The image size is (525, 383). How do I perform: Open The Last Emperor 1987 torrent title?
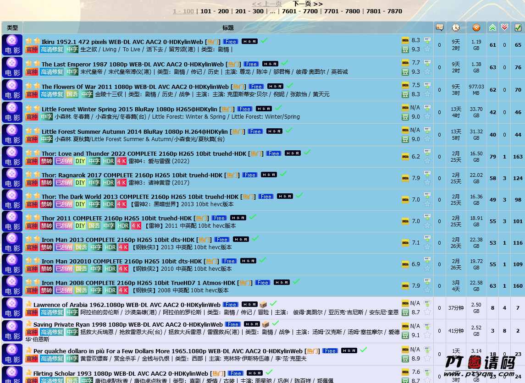pyautogui.click(x=133, y=64)
